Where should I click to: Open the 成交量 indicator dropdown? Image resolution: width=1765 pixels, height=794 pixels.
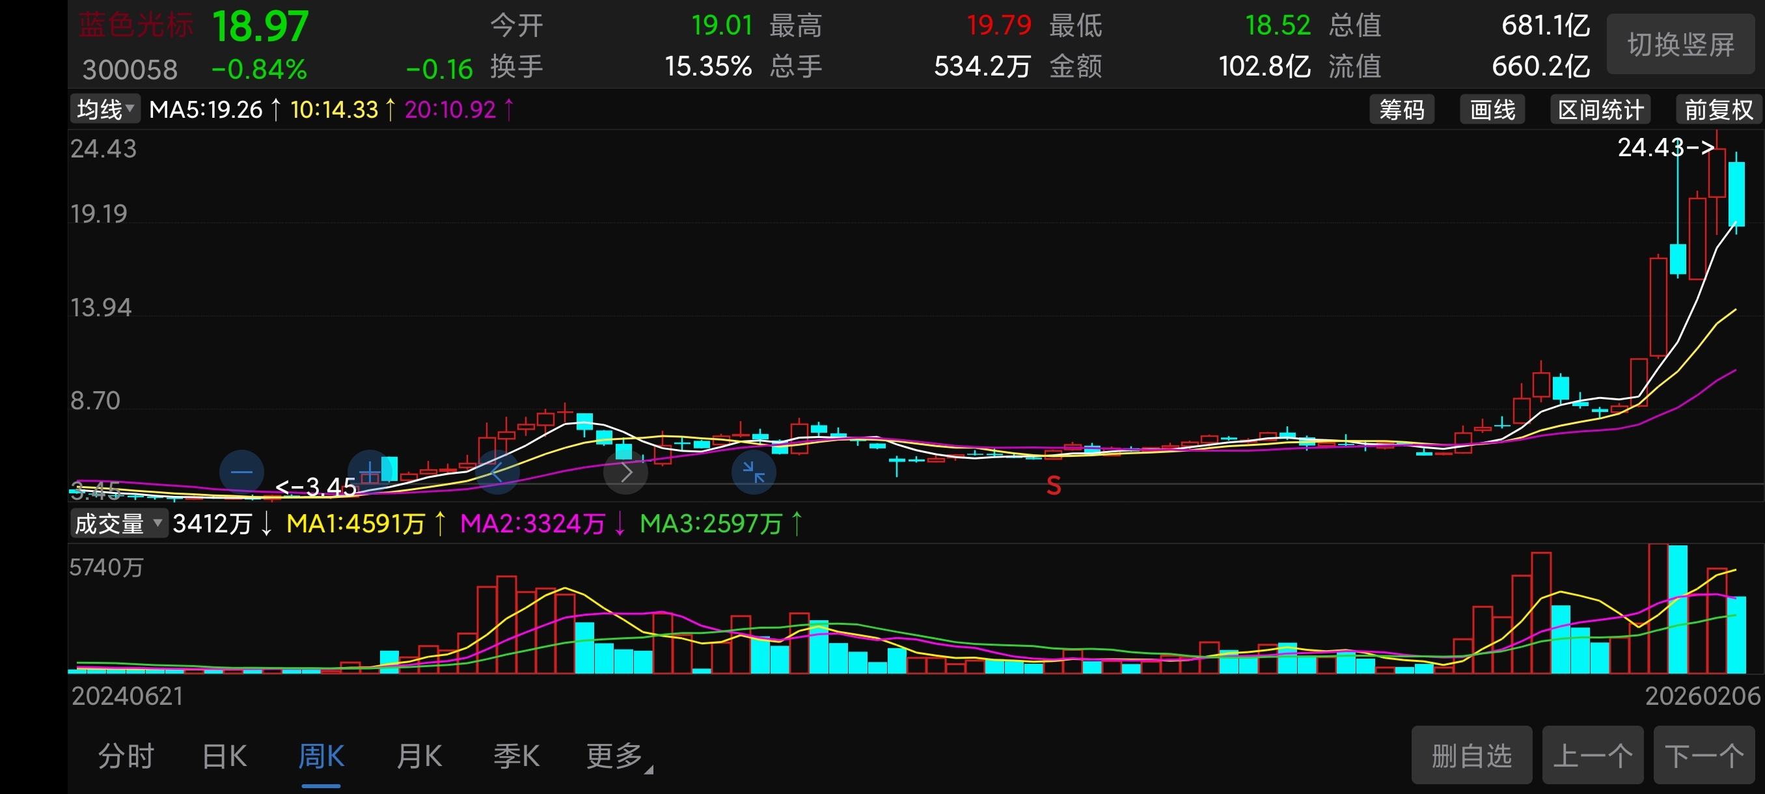(118, 524)
